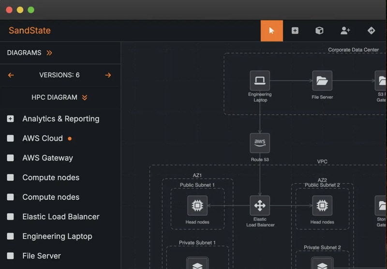
Task: Click Head nodes chip icon in Public Subnet 1
Action: coord(197,206)
